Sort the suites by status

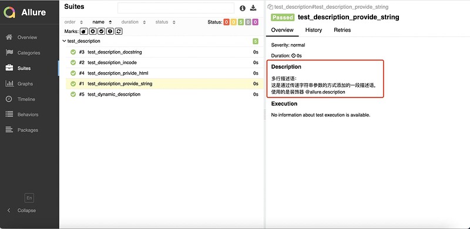click(x=165, y=22)
